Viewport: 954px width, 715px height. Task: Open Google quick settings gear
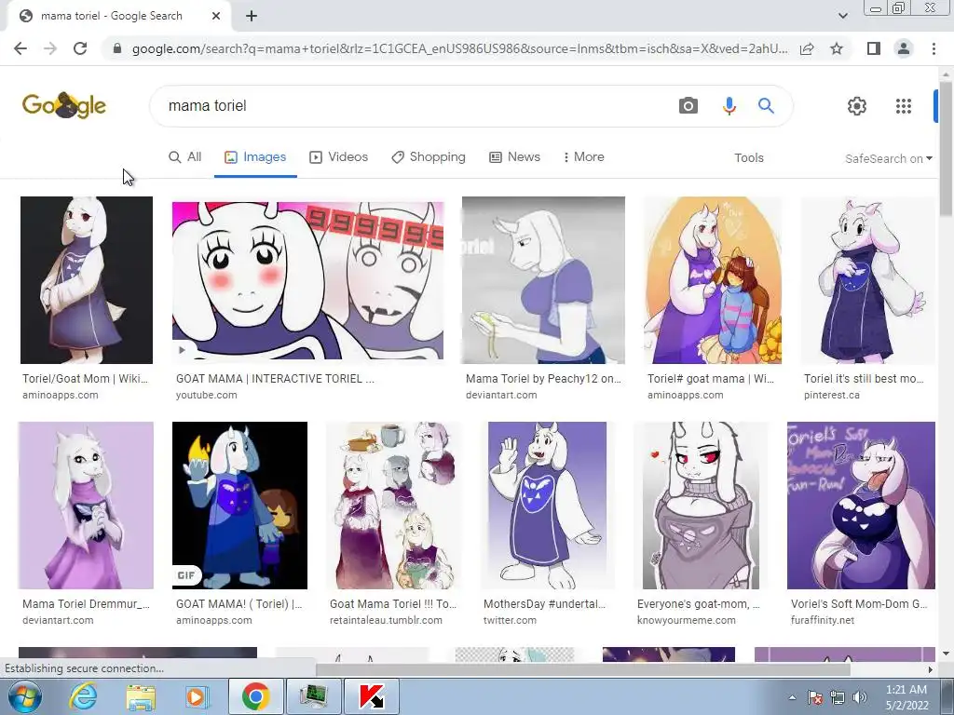click(x=857, y=106)
